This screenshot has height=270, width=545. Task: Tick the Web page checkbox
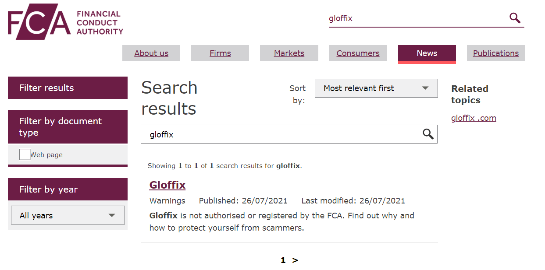click(x=25, y=154)
